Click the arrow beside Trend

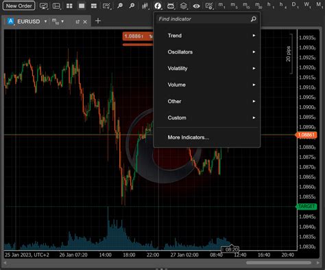(x=254, y=36)
